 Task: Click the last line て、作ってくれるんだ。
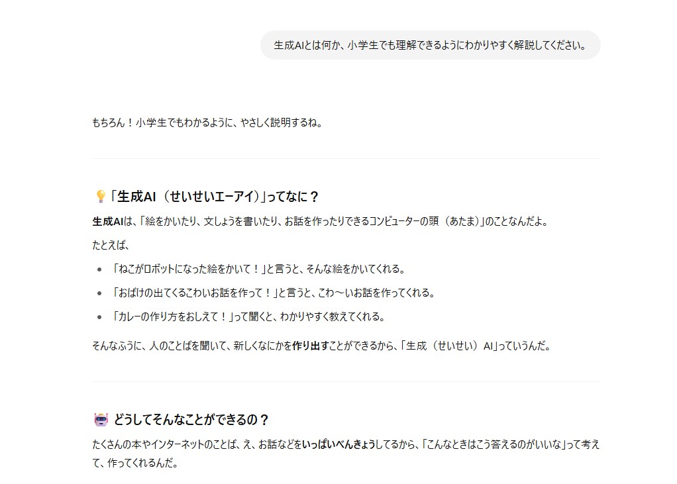click(135, 463)
